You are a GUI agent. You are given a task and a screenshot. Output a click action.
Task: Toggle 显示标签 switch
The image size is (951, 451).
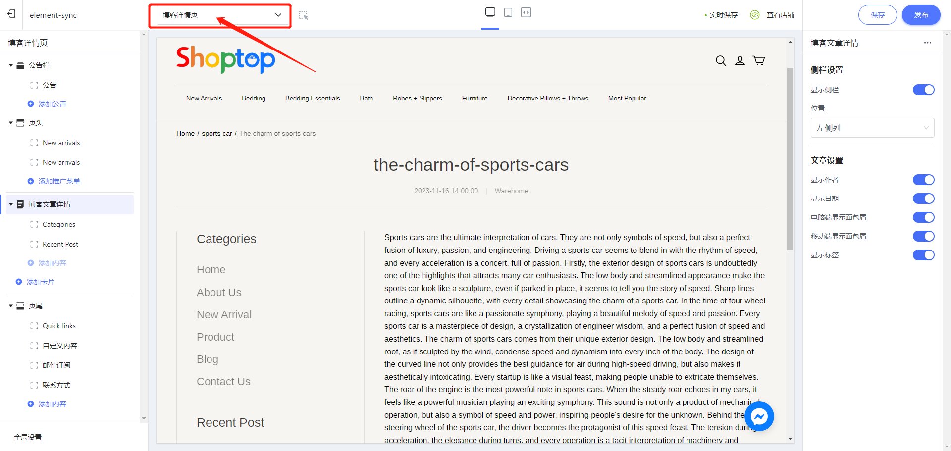923,255
